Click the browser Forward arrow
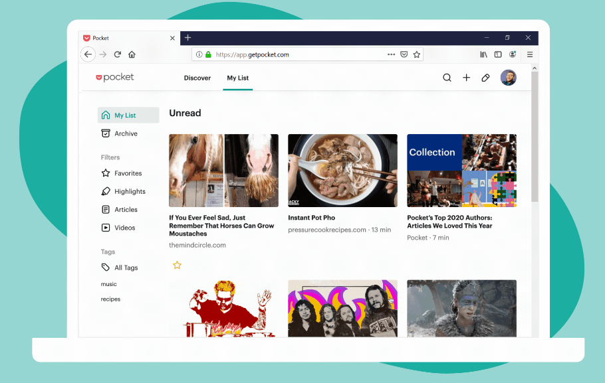This screenshot has height=383, width=605. 103,54
